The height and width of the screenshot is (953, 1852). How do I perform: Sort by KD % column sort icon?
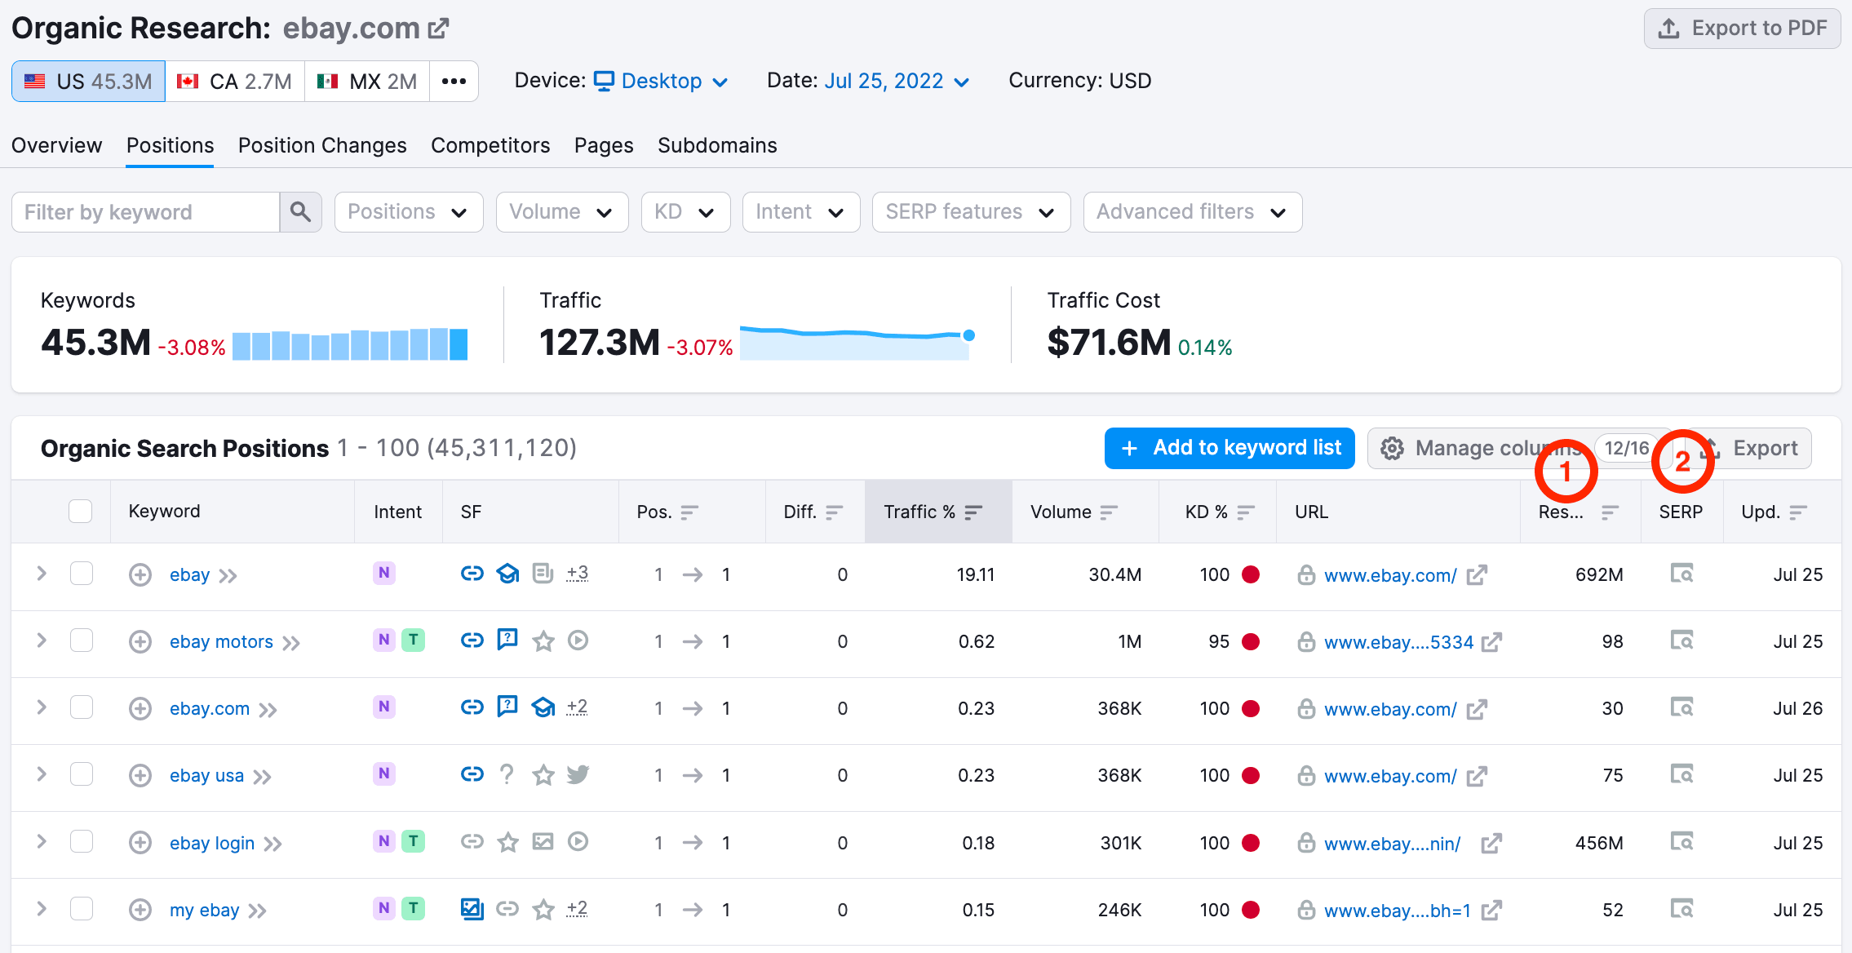(1245, 512)
